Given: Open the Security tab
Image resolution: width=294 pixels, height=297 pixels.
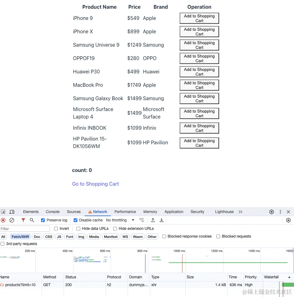Looking at the screenshot, I should click(197, 212).
